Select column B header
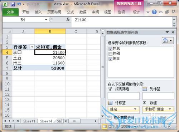 coord(50,32)
